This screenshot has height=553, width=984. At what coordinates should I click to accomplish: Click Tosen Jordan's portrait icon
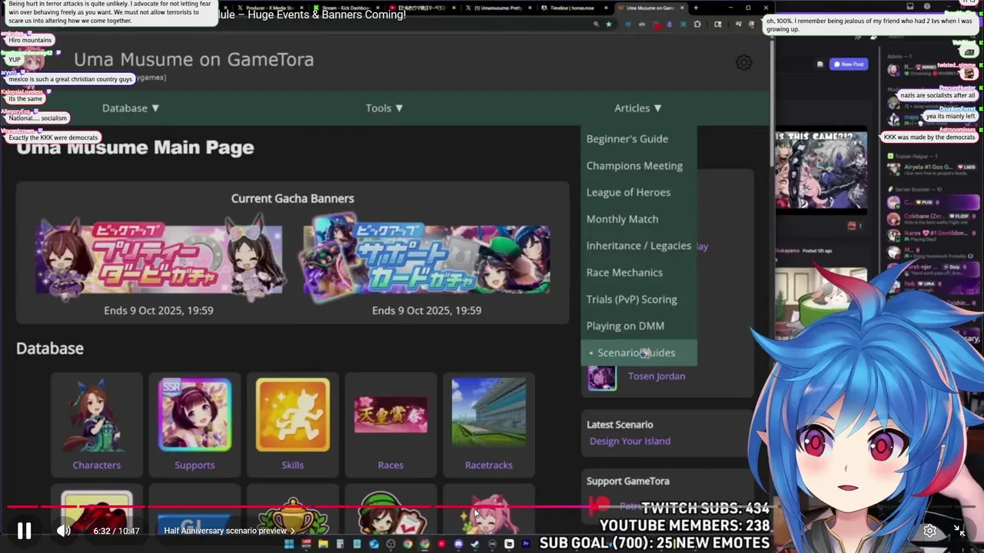click(602, 377)
